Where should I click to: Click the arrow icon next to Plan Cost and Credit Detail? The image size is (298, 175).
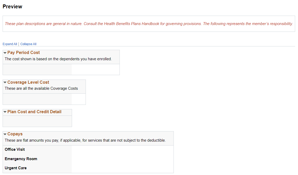tap(5, 112)
